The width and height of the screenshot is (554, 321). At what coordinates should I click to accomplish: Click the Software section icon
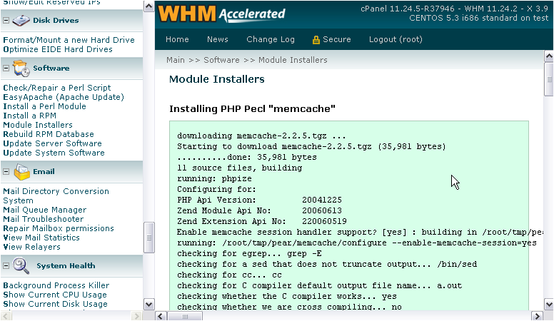21,68
